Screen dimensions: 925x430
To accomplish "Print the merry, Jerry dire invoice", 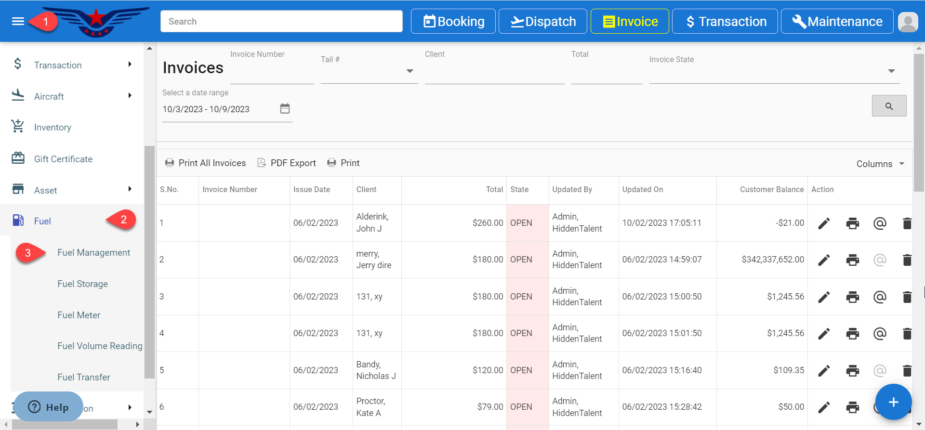I will 852,260.
